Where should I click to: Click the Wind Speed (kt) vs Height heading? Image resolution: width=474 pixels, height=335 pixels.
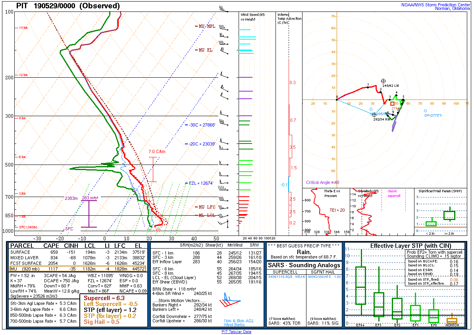pos(253,17)
